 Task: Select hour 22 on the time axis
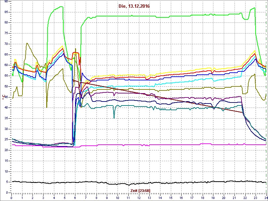245,197
